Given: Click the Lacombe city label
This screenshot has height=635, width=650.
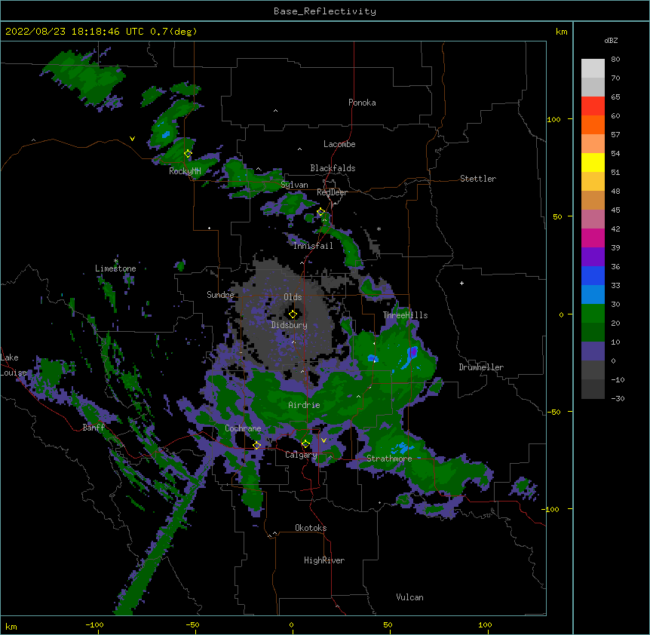Looking at the screenshot, I should click(x=339, y=144).
